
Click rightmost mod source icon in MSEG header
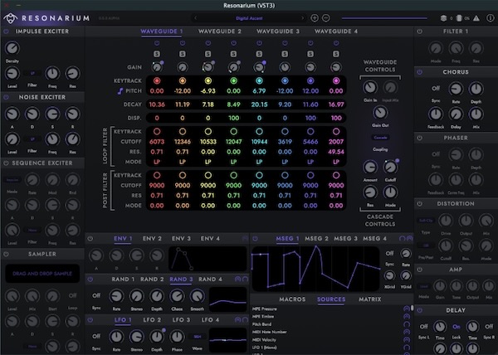point(410,238)
